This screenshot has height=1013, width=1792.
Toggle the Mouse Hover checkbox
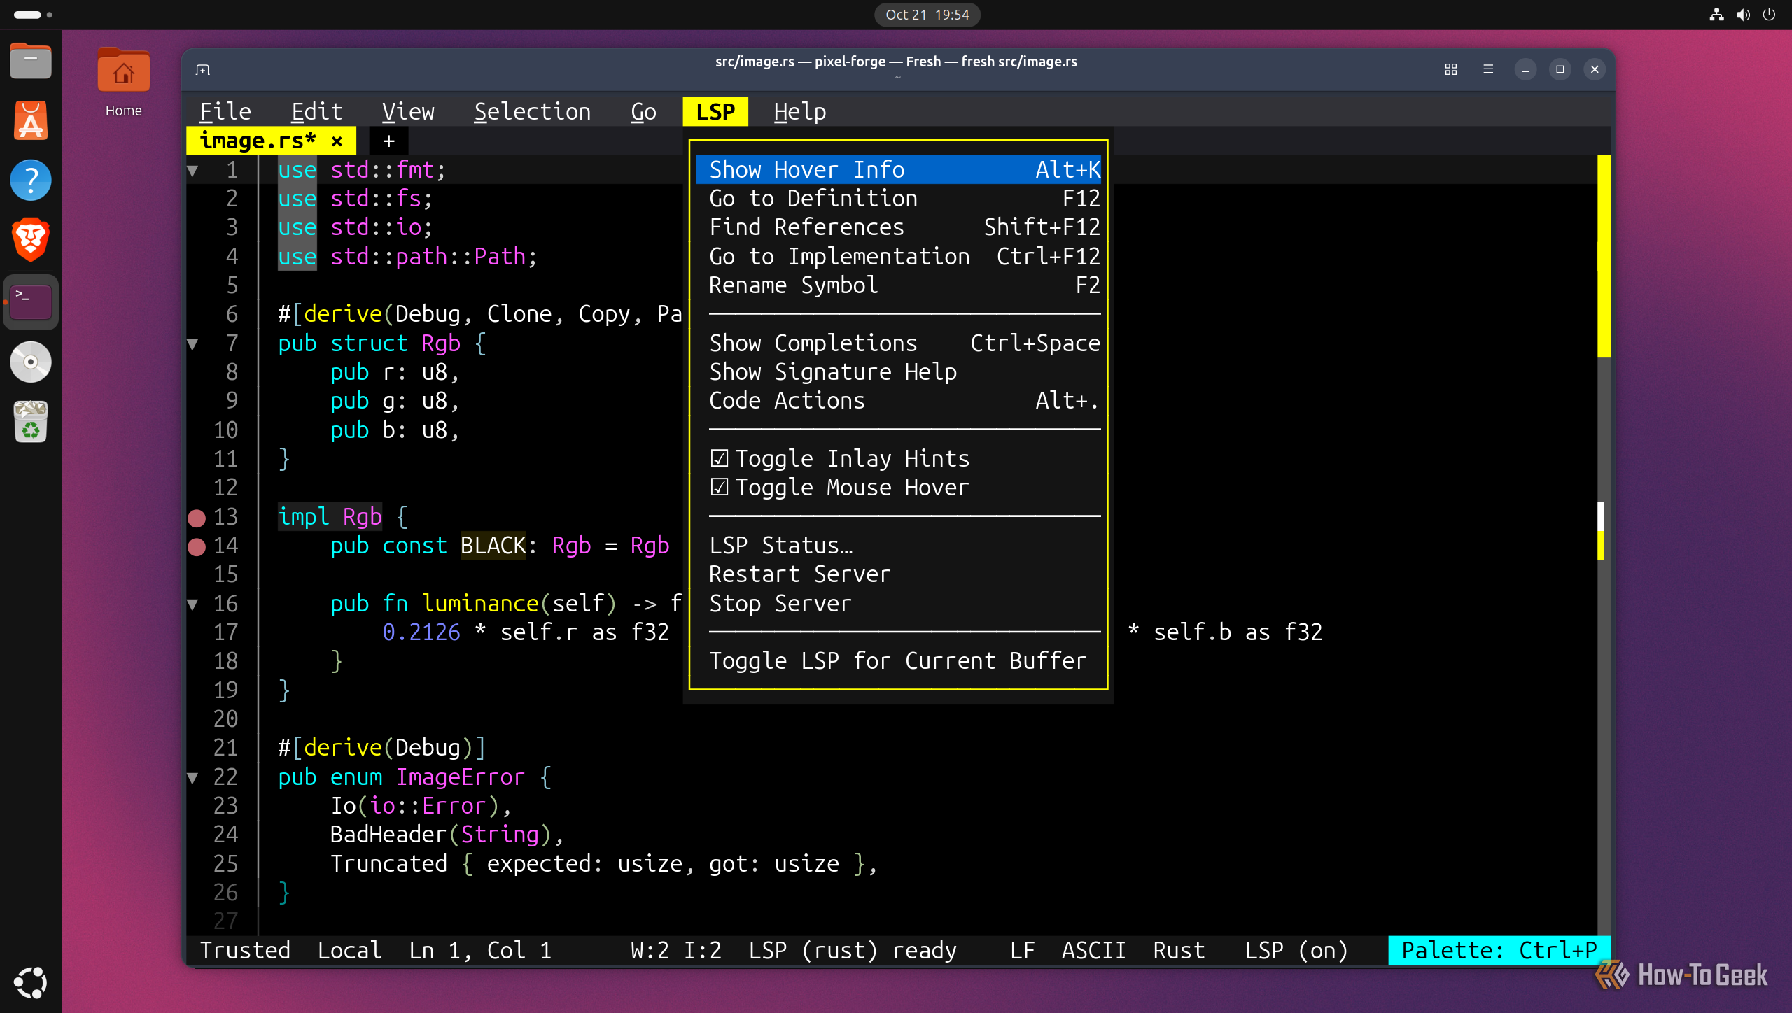click(x=720, y=487)
